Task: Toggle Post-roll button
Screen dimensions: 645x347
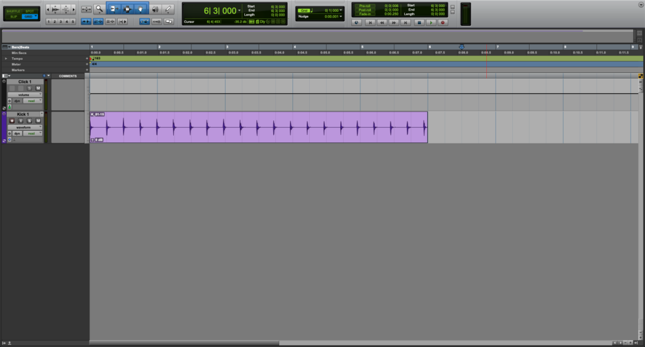Action: [x=365, y=10]
